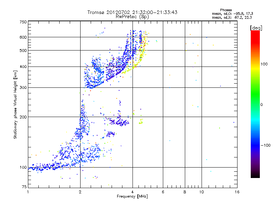
Task: Click the colorbar tick label '100'
Action: click(264, 64)
